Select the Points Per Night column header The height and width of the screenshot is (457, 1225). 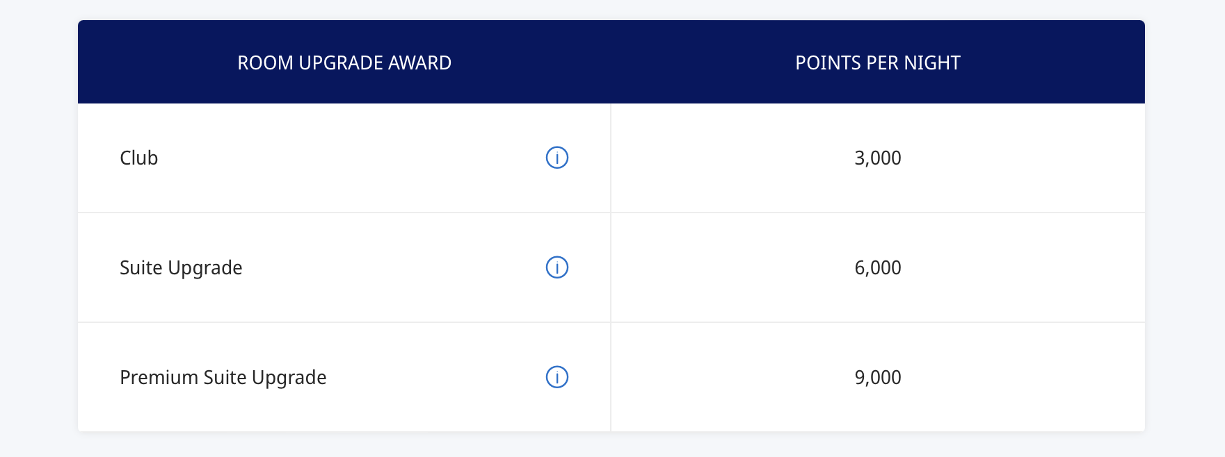pos(877,63)
